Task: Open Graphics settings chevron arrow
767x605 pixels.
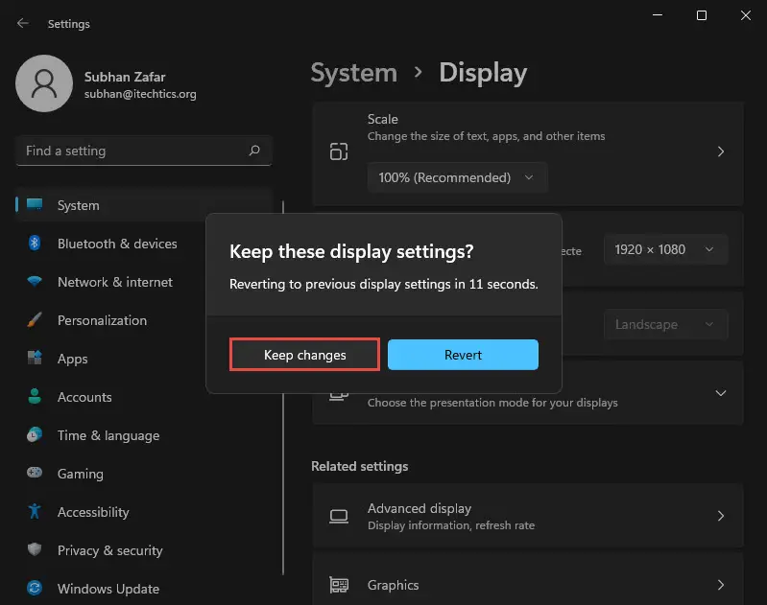Action: pyautogui.click(x=721, y=585)
